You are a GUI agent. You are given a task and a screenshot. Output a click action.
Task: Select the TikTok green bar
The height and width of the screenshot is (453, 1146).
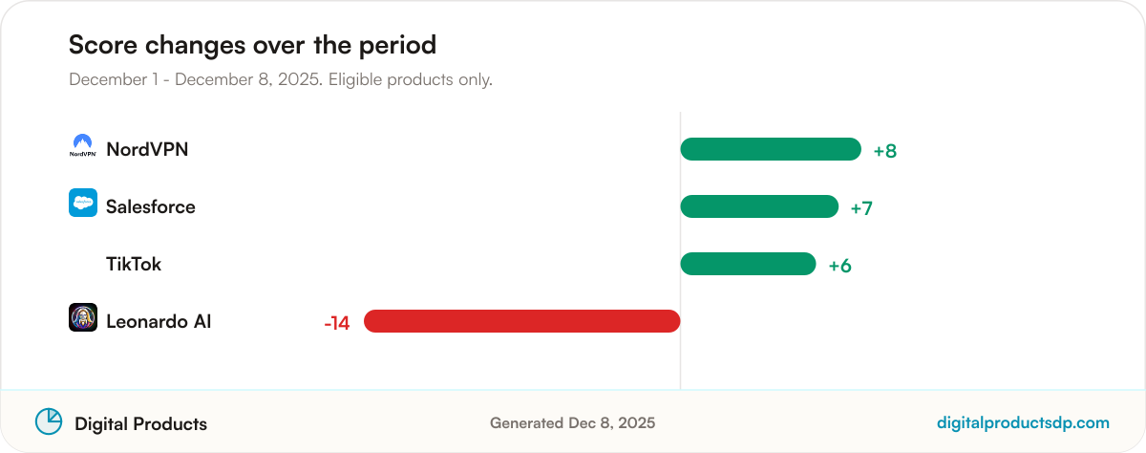click(x=748, y=264)
